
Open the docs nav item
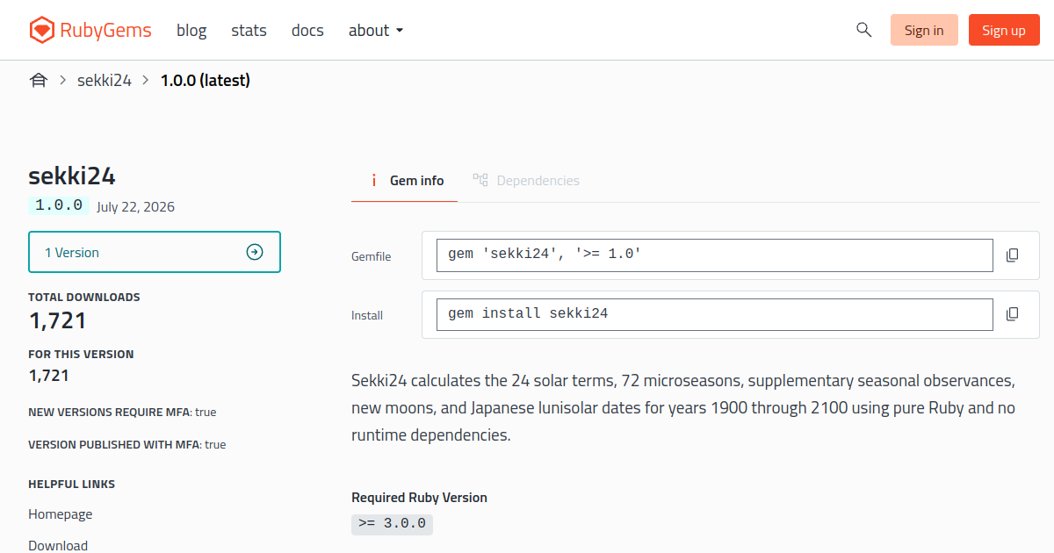[307, 30]
